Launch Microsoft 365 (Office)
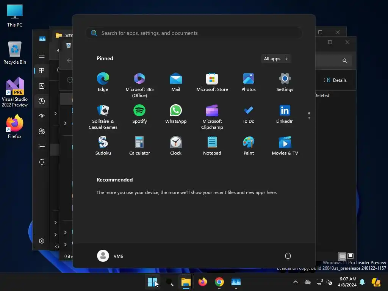The width and height of the screenshot is (388, 291). click(x=139, y=85)
